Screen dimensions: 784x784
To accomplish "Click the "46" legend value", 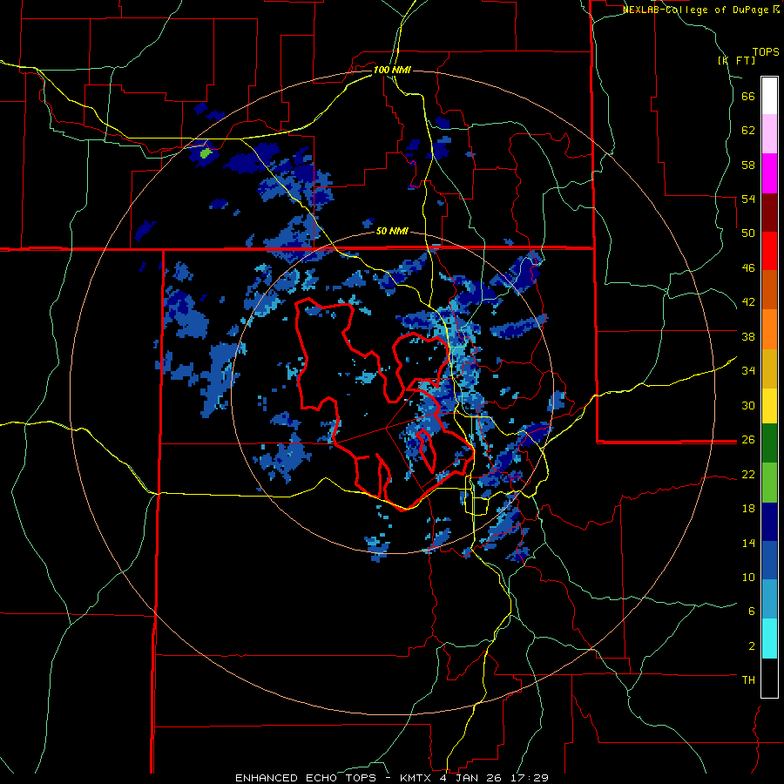I will (748, 268).
